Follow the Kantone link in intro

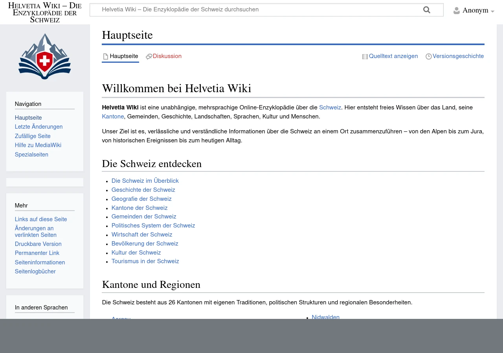113,117
